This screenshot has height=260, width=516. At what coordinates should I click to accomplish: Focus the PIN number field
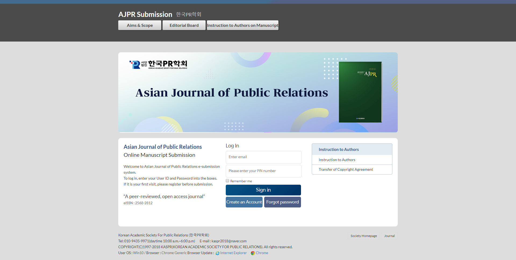pos(263,171)
